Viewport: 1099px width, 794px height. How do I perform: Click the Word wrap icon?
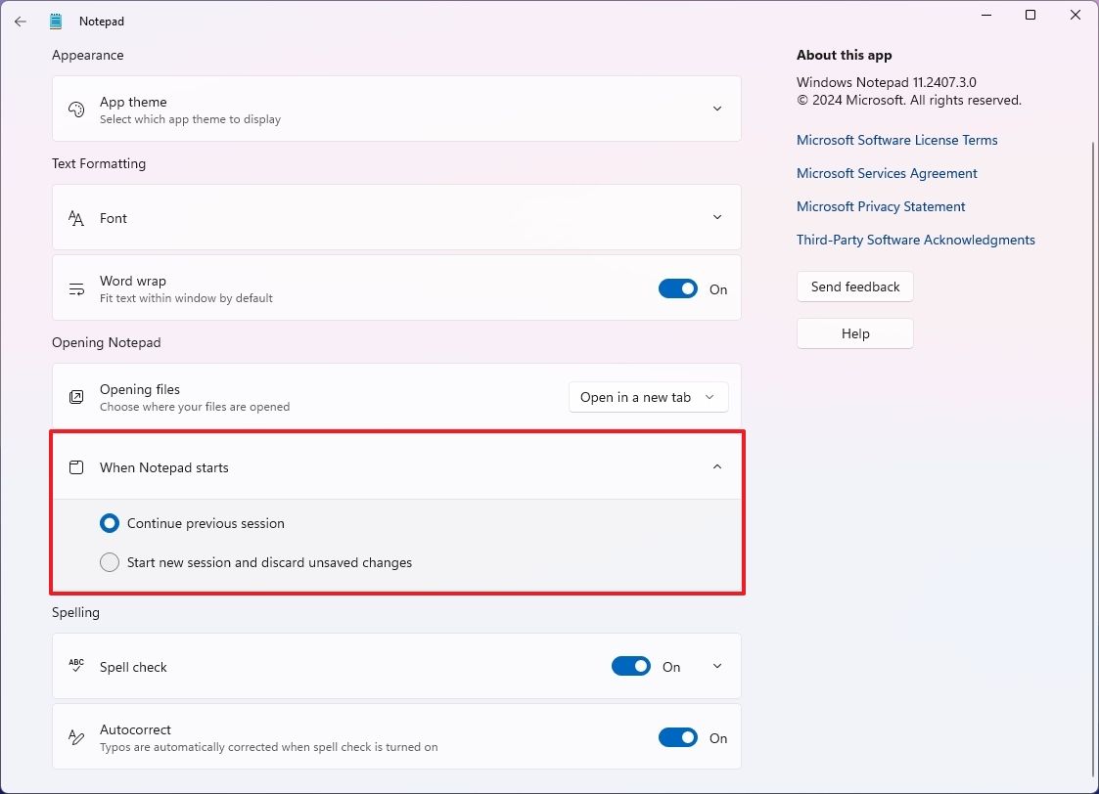(x=76, y=288)
